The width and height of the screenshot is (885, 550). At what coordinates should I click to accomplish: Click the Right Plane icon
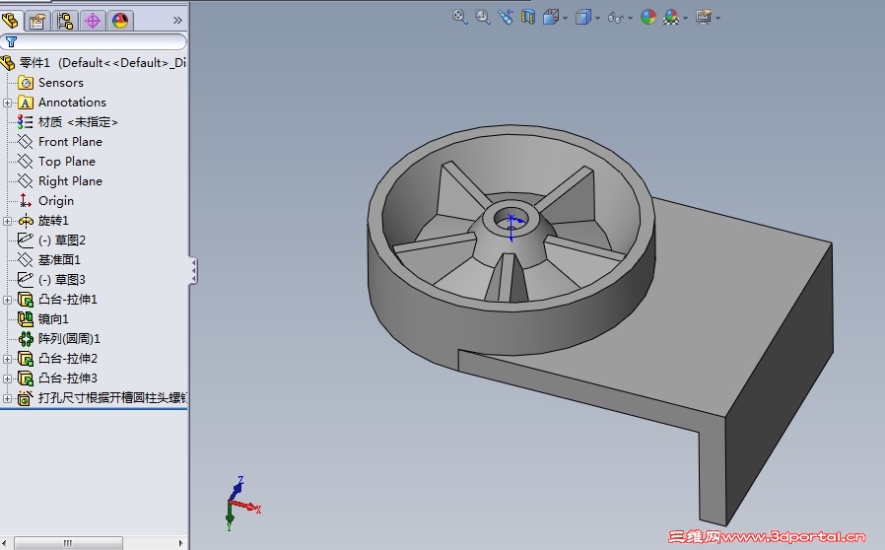point(26,180)
